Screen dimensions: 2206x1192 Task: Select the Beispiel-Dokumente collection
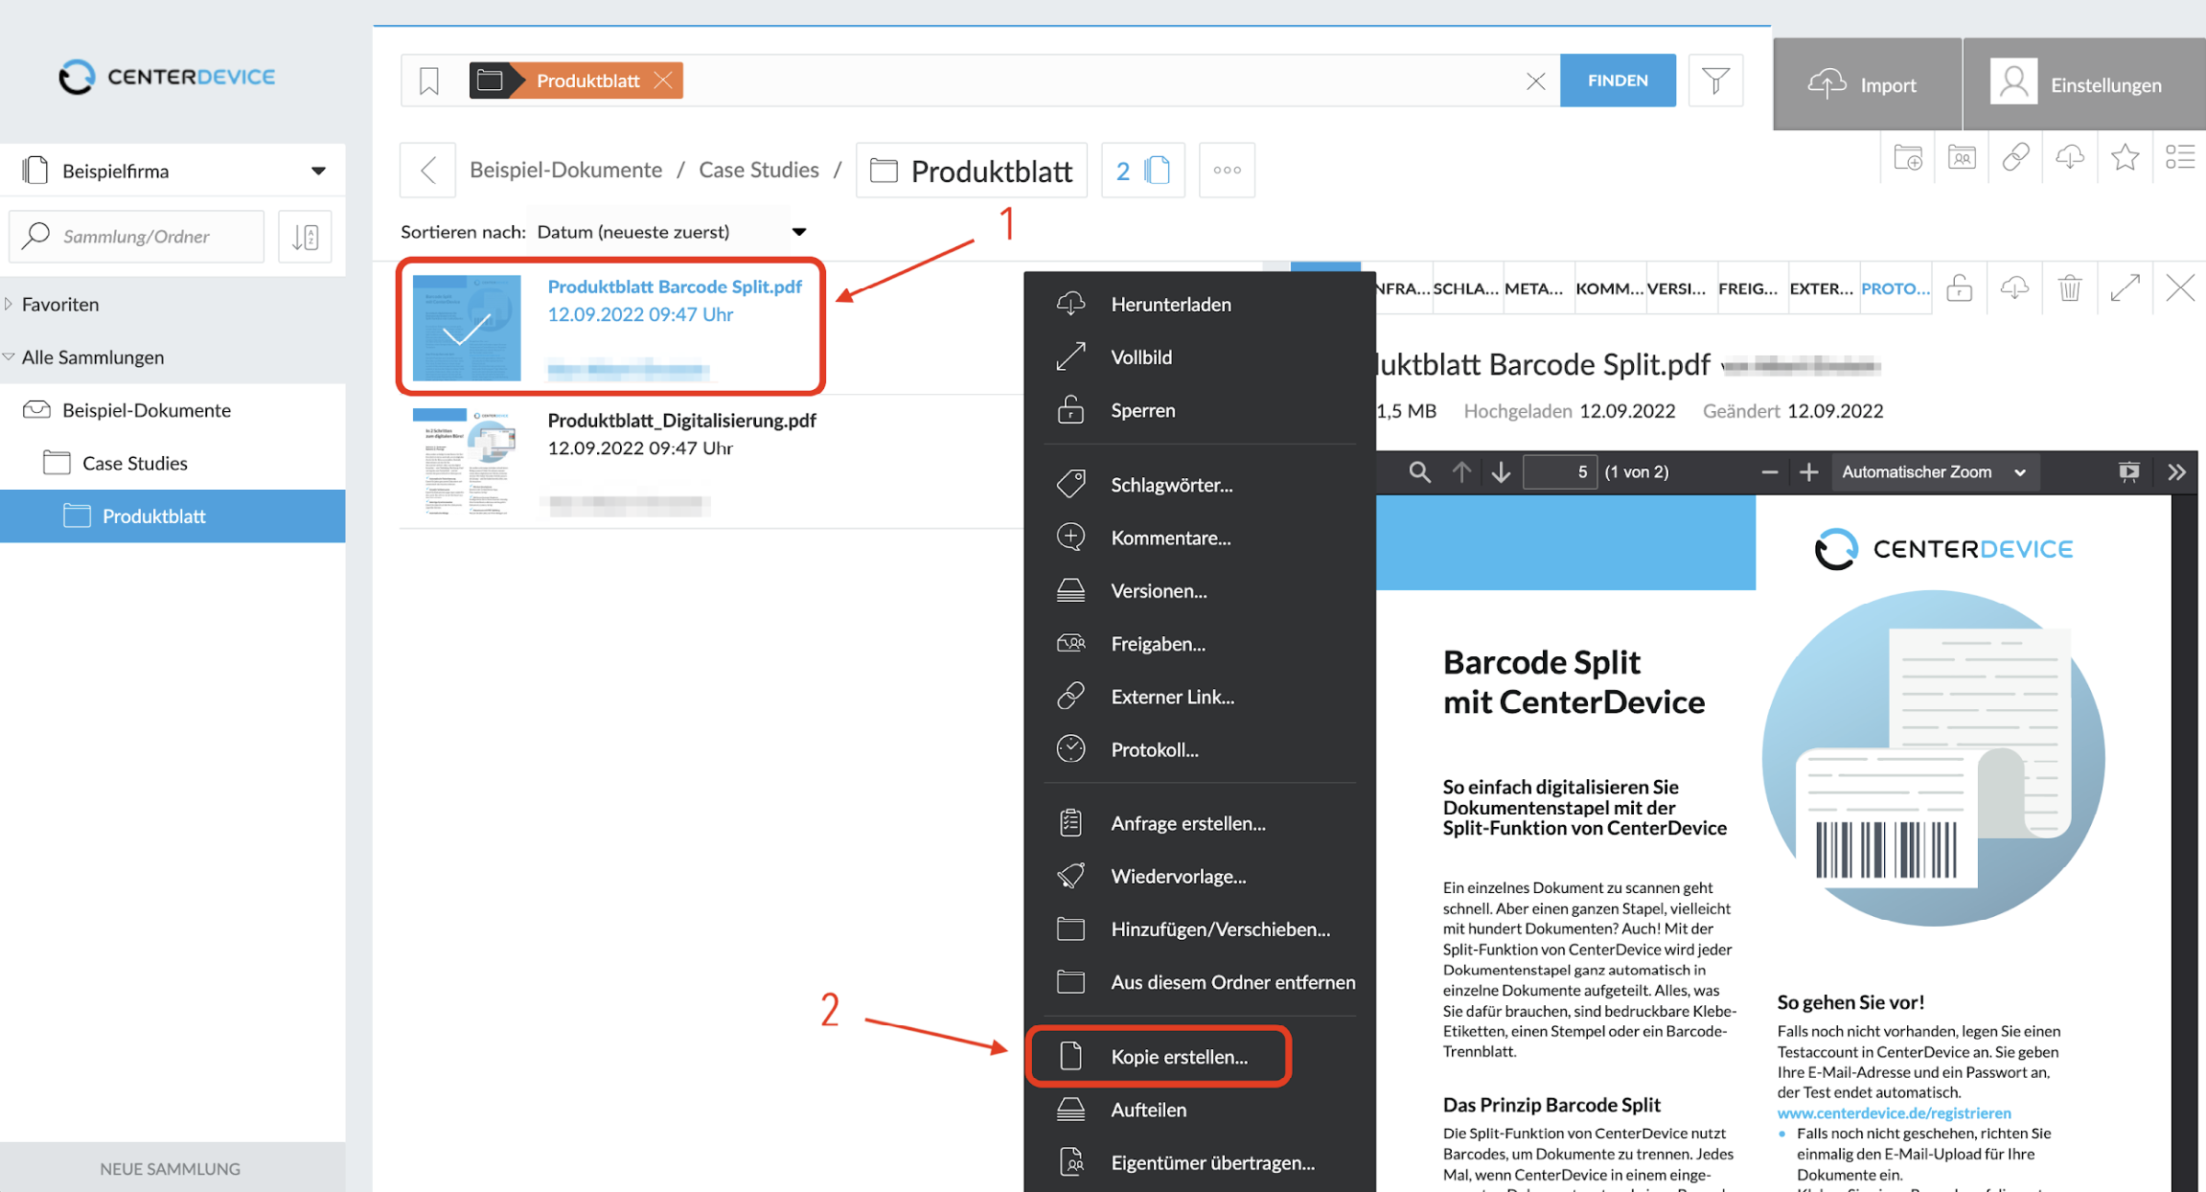click(146, 410)
